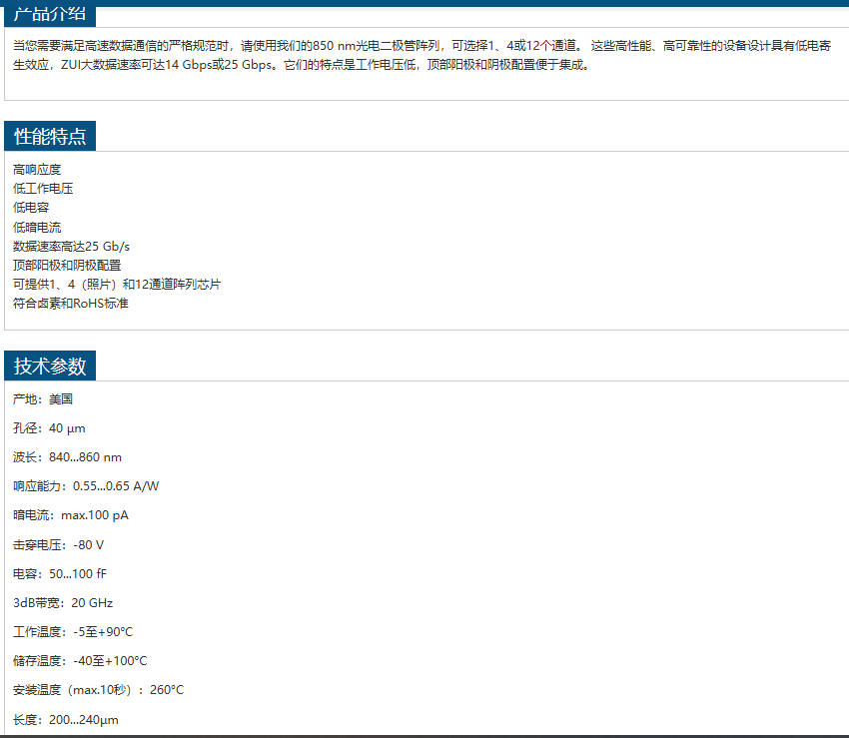The image size is (849, 738).
Task: Click the 低电容 feature line
Action: pyautogui.click(x=31, y=208)
